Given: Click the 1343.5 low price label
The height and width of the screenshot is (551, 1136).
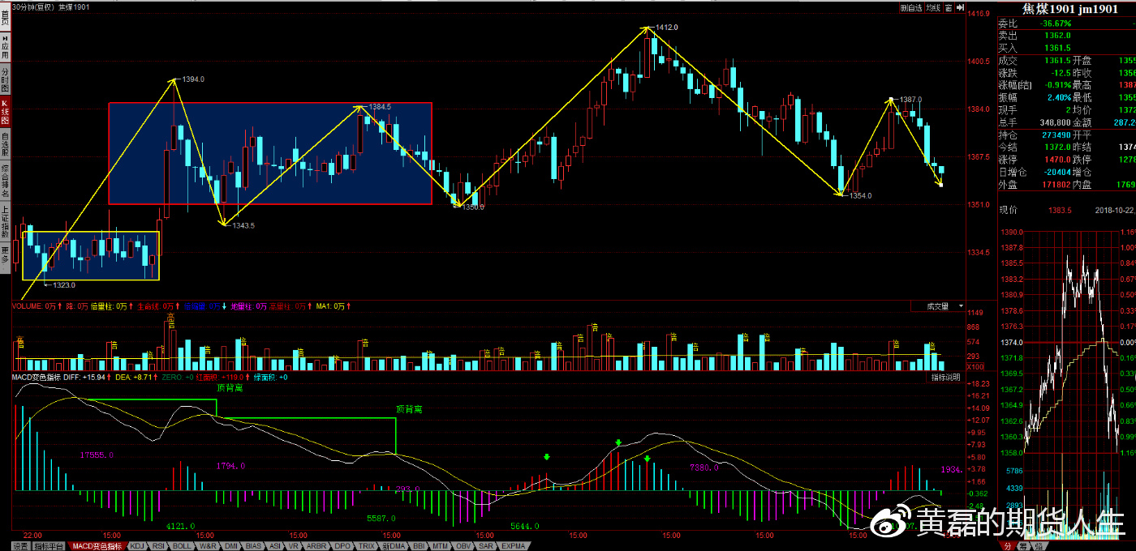Looking at the screenshot, I should tap(243, 226).
